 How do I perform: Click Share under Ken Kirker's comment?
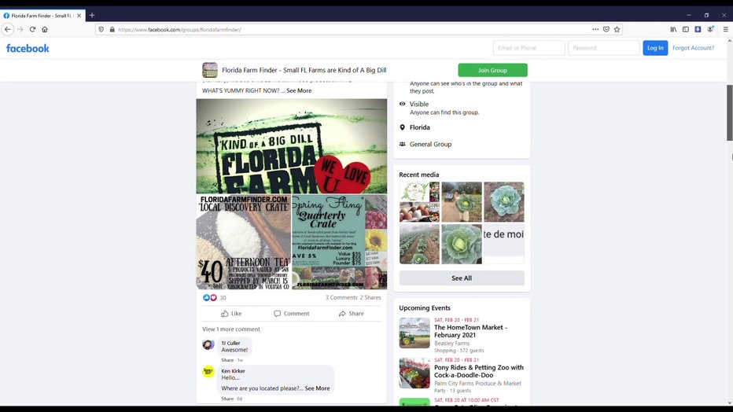227,399
